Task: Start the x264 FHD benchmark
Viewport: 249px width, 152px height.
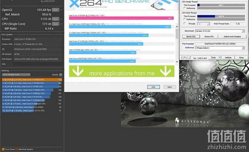Action: pyautogui.click(x=170, y=87)
